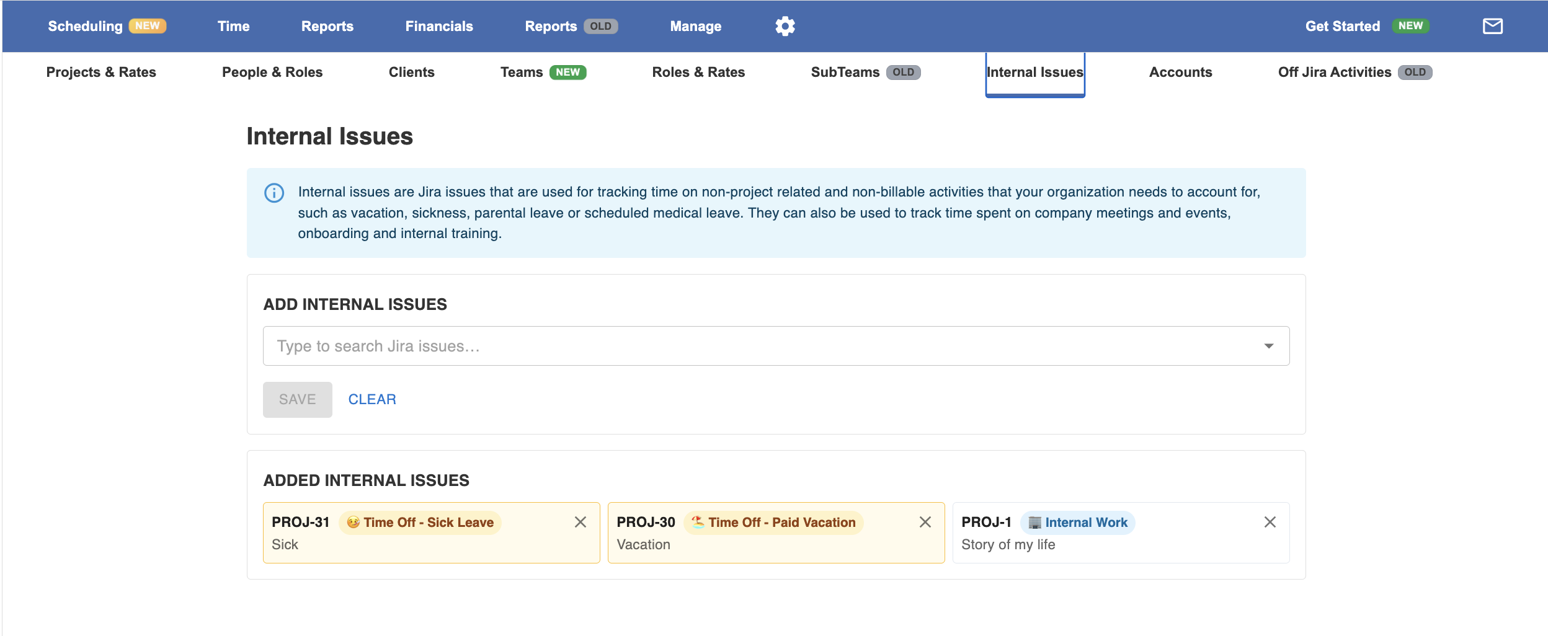Click the Internal Work tag
The image size is (1548, 636).
[x=1078, y=523]
